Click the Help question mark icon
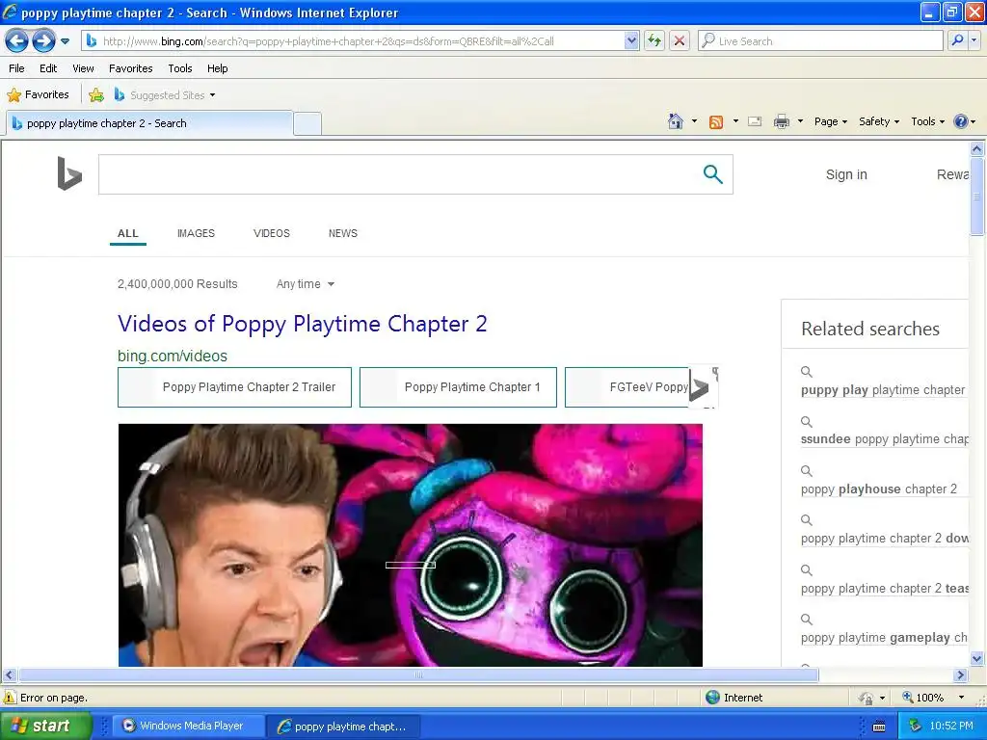This screenshot has height=740, width=987. 961,121
